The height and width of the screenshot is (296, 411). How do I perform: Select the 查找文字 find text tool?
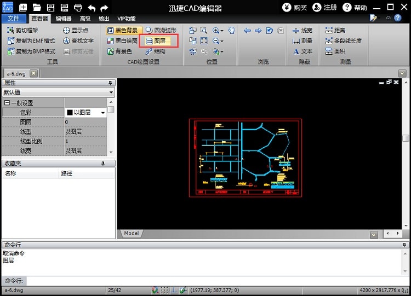coord(78,41)
